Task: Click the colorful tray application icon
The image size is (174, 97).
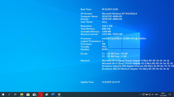Action: pyautogui.click(x=143, y=94)
